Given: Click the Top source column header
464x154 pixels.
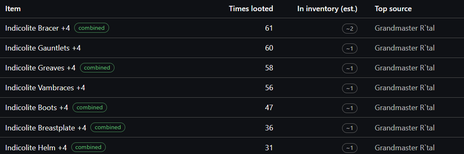Looking at the screenshot, I should (x=393, y=9).
